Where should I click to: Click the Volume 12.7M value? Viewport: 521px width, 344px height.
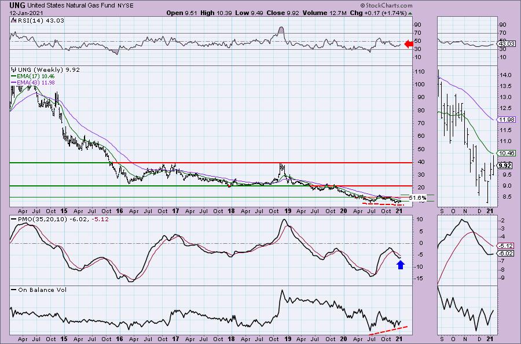click(325, 13)
